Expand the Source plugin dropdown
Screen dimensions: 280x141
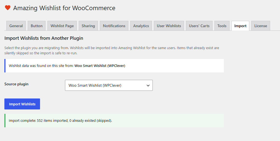click(x=109, y=85)
